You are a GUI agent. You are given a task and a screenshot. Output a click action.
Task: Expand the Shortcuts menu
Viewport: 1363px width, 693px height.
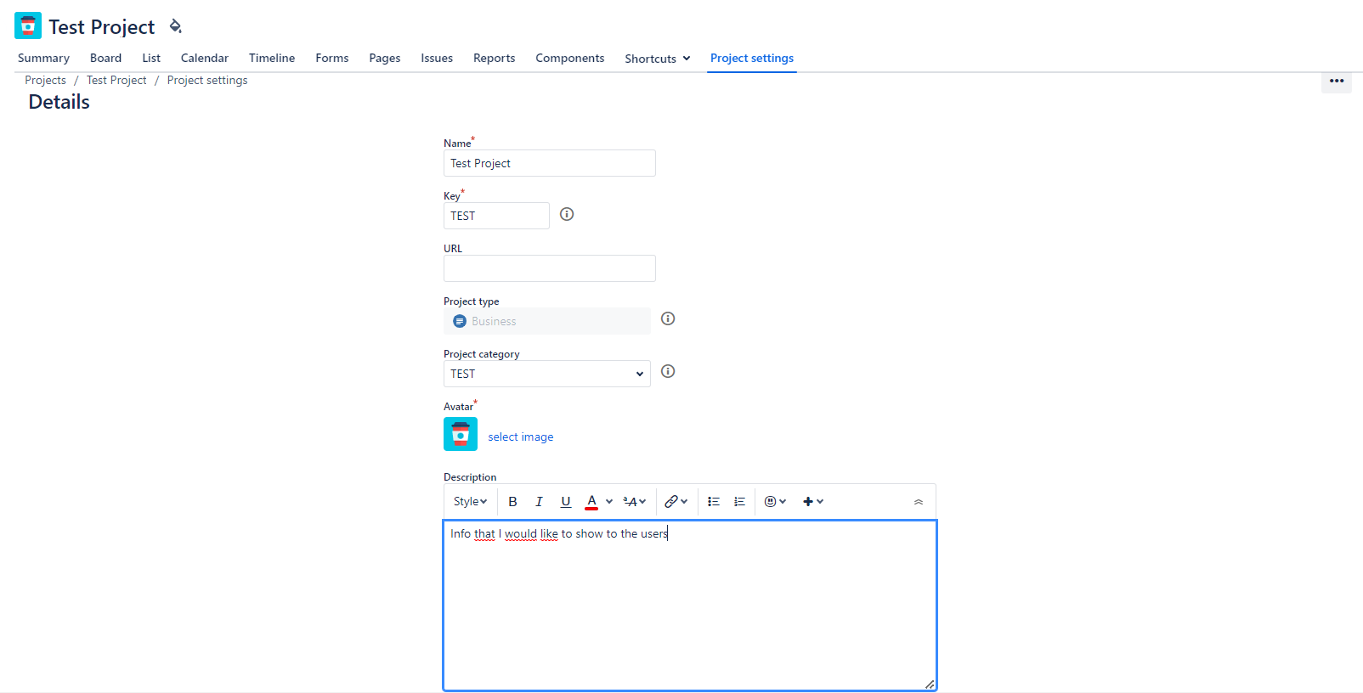658,59
